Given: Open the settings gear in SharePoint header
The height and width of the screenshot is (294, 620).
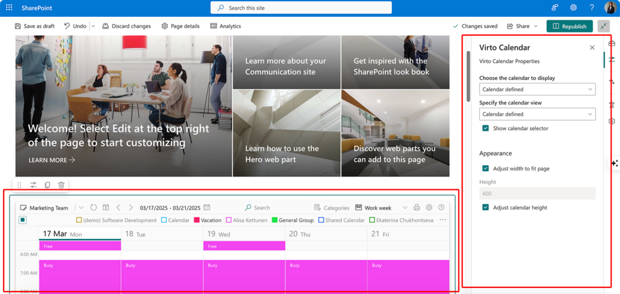Looking at the screenshot, I should tap(573, 7).
